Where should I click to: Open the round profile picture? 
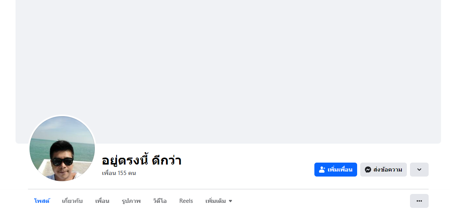coord(62,149)
